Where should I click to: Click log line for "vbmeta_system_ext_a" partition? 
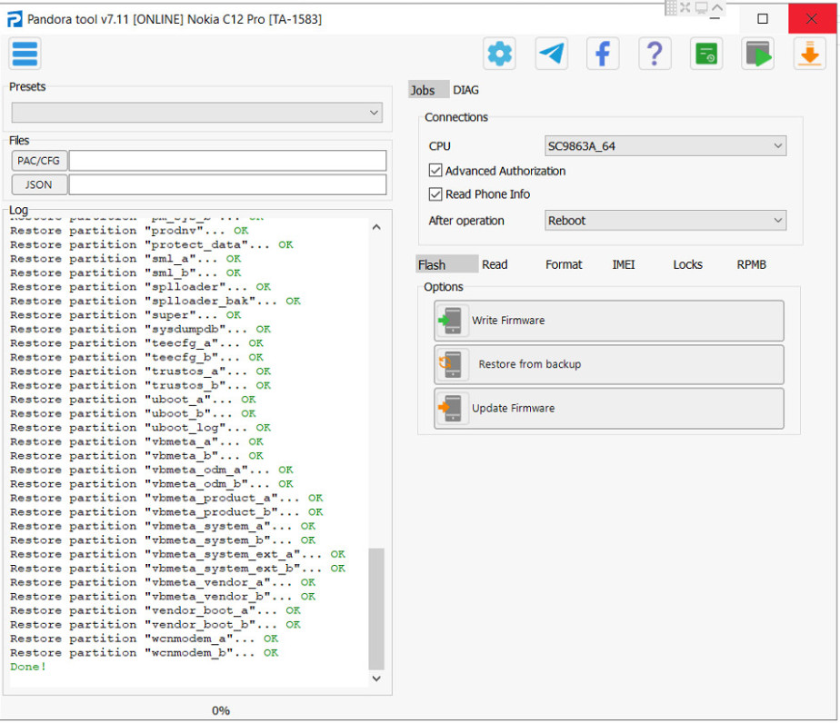click(x=178, y=554)
